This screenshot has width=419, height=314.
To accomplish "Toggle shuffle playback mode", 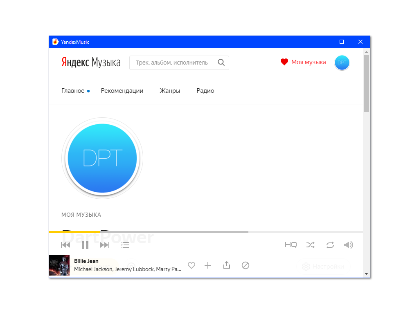I will (x=311, y=245).
